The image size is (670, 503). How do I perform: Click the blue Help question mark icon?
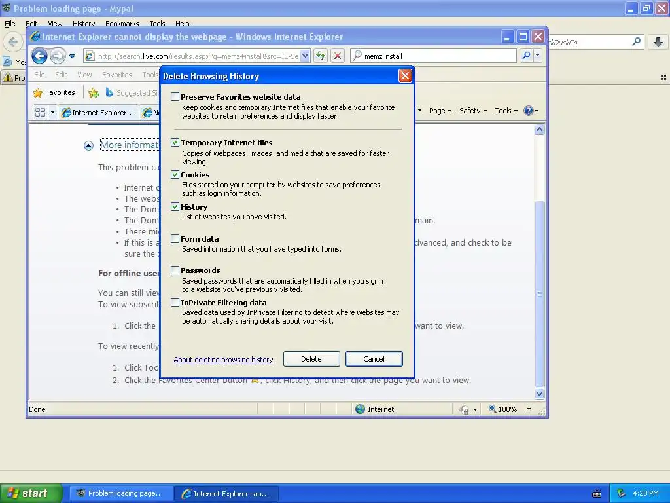[x=529, y=111]
